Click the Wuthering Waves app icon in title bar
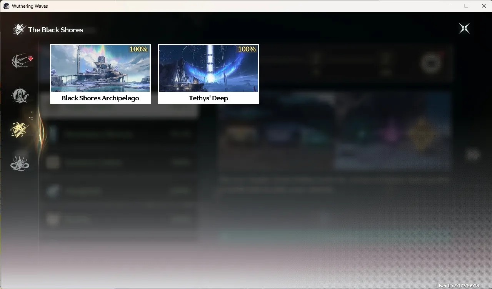This screenshot has height=289, width=492. (6, 6)
